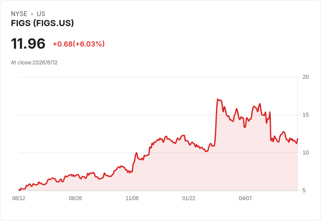Click the 08/26 date label on x-axis
Screen dimensions: 321x221
coord(75,198)
